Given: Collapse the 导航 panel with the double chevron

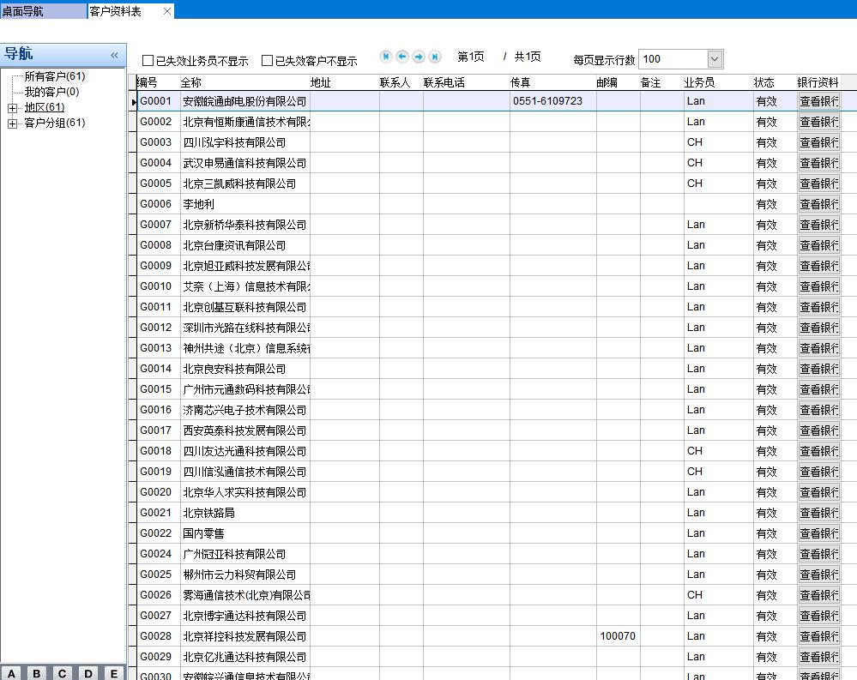Looking at the screenshot, I should [x=114, y=55].
